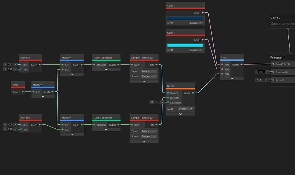The image size is (295, 175).
Task: Click the Out(4) port on the Lerp node
Action: (241, 65)
